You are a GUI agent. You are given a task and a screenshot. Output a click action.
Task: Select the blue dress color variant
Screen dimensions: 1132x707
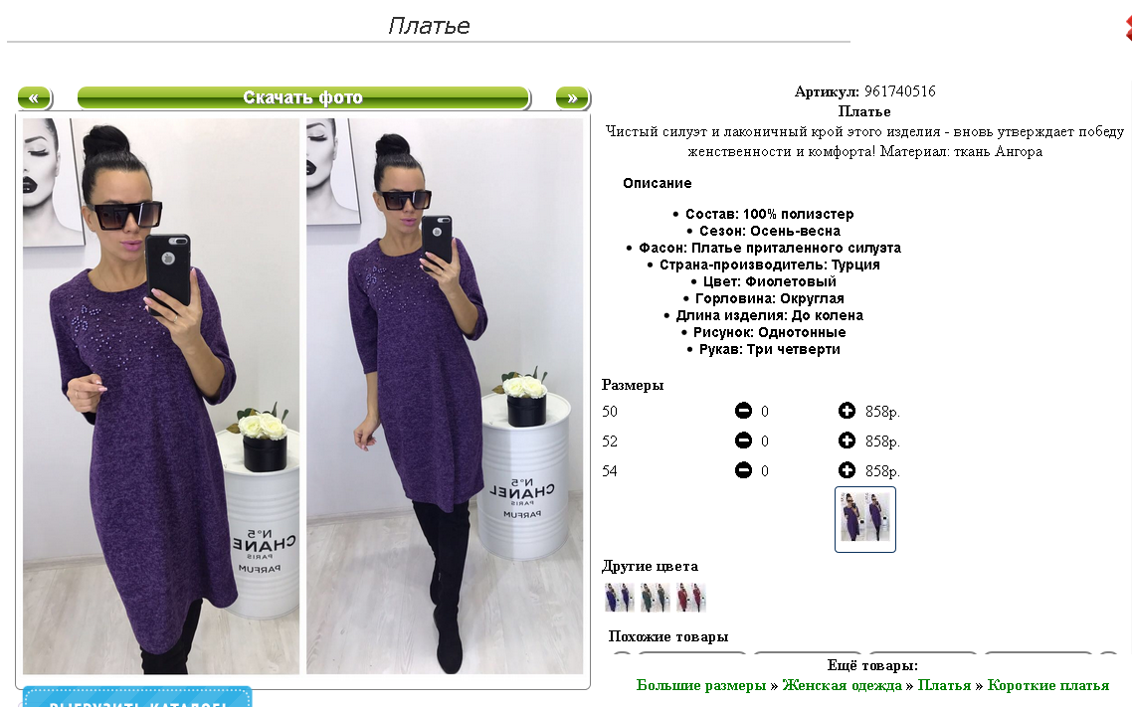coord(620,598)
